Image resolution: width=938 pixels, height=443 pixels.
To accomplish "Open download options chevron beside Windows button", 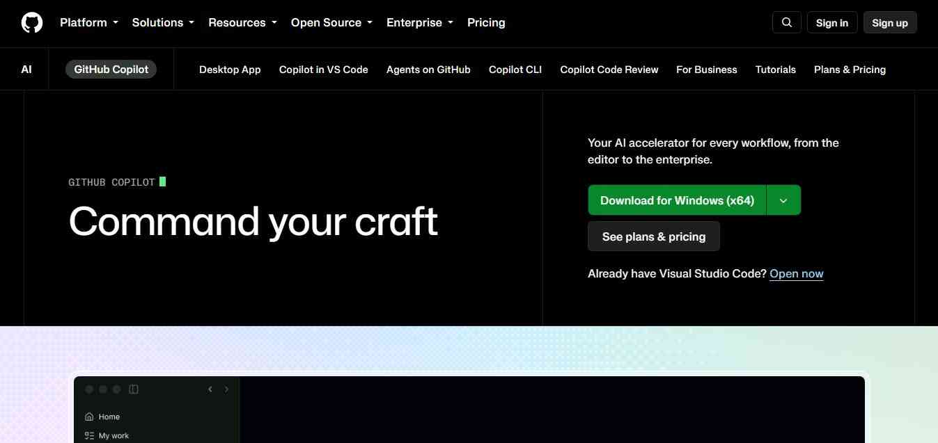I will pos(783,200).
